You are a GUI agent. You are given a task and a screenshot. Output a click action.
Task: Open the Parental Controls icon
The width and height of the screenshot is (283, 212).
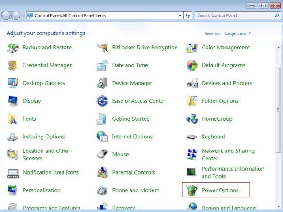[103, 172]
